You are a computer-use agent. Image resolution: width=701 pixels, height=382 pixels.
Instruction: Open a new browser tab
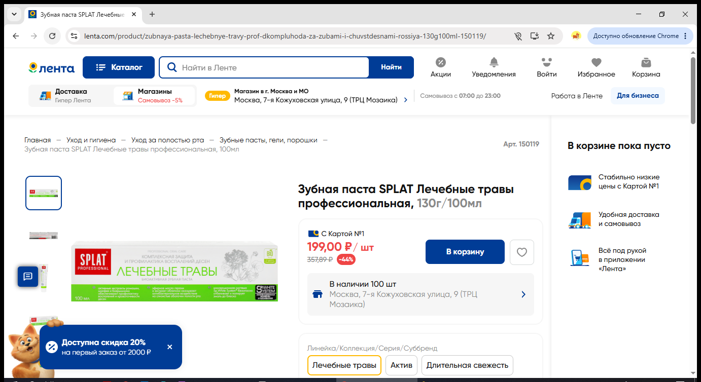pos(152,14)
